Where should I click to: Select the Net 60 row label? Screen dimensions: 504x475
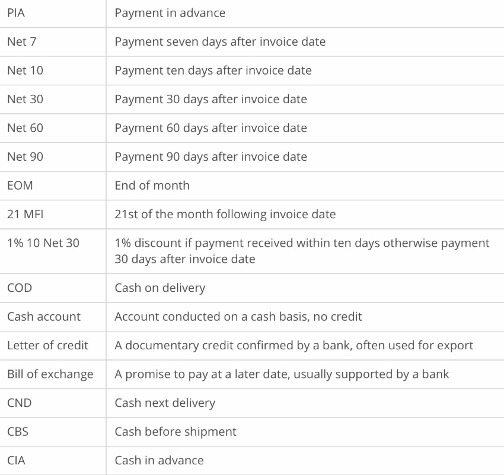point(25,128)
